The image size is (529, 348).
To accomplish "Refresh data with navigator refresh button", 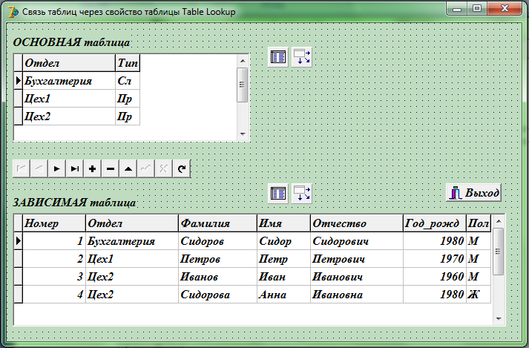I will tap(182, 168).
